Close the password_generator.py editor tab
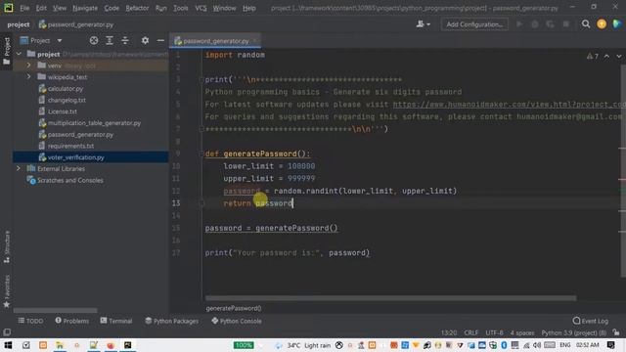 pos(254,41)
